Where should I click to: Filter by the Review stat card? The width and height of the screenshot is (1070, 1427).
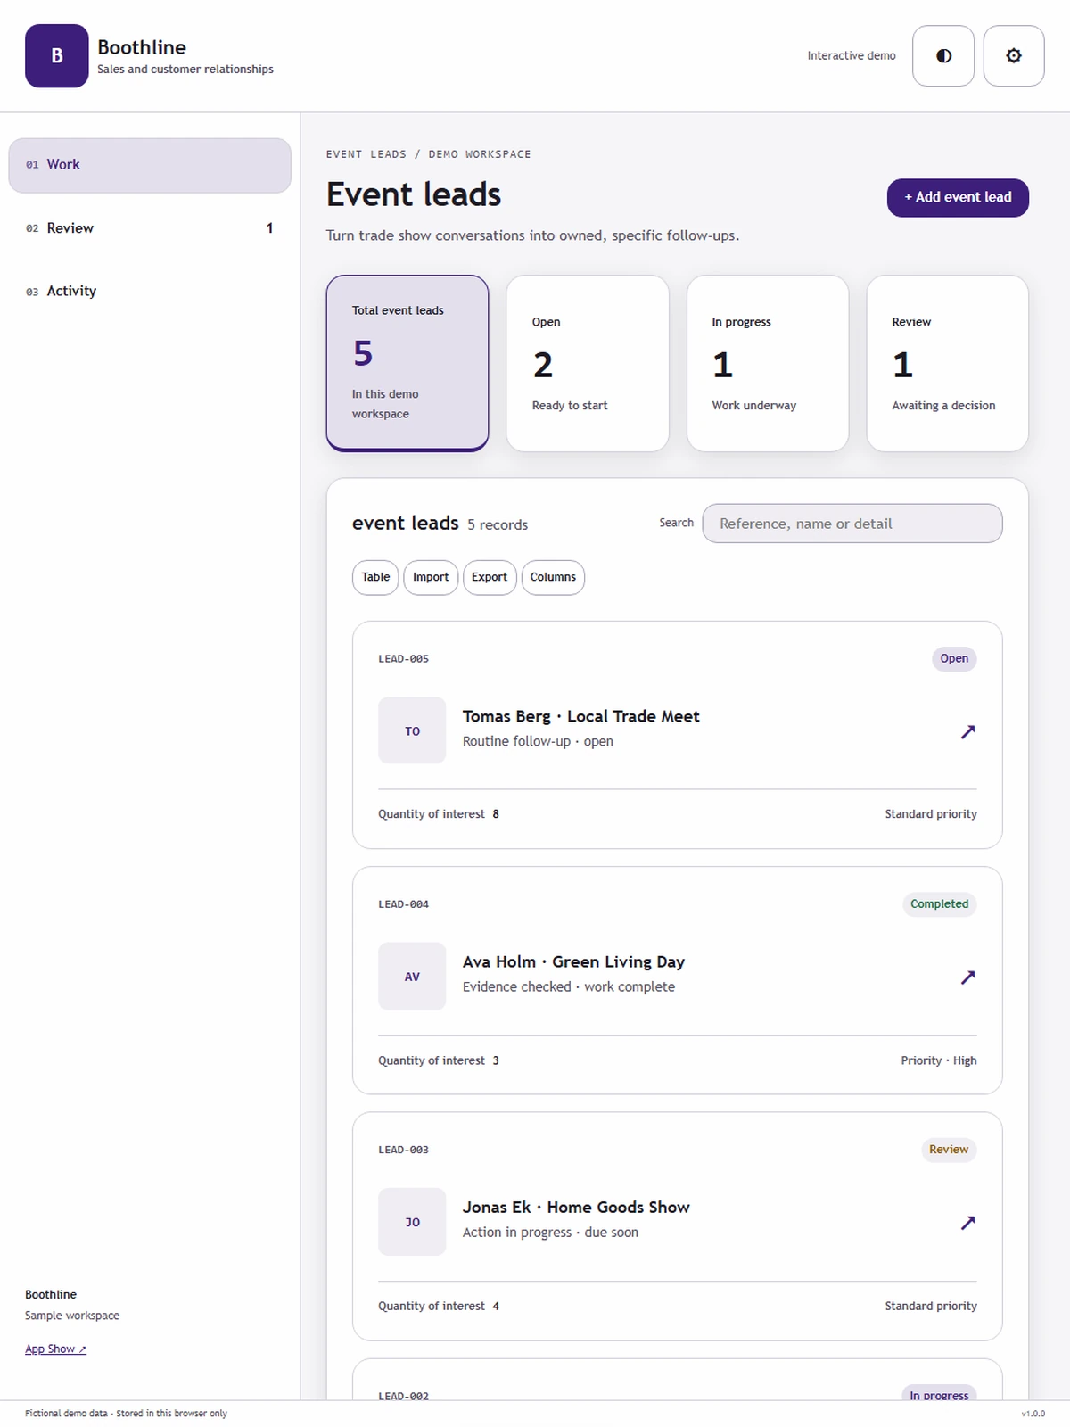[x=948, y=363]
